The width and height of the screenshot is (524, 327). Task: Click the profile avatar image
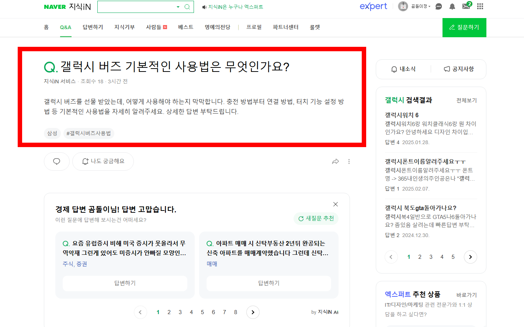click(x=403, y=6)
